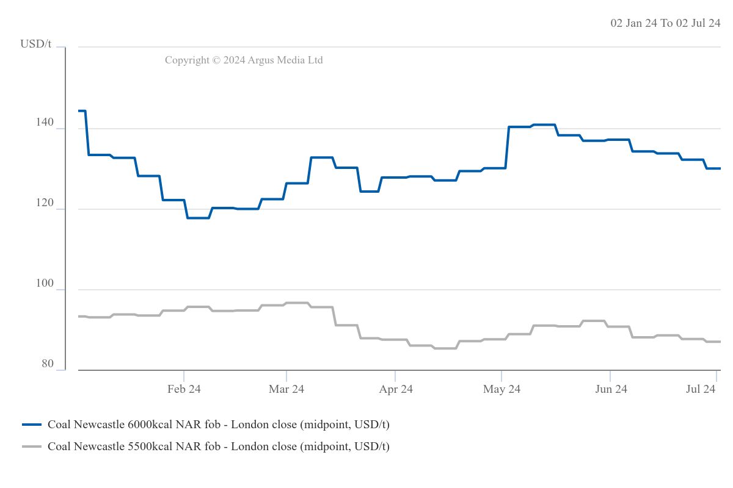
Task: Select the Mar 24 x-axis label
Action: click(286, 389)
